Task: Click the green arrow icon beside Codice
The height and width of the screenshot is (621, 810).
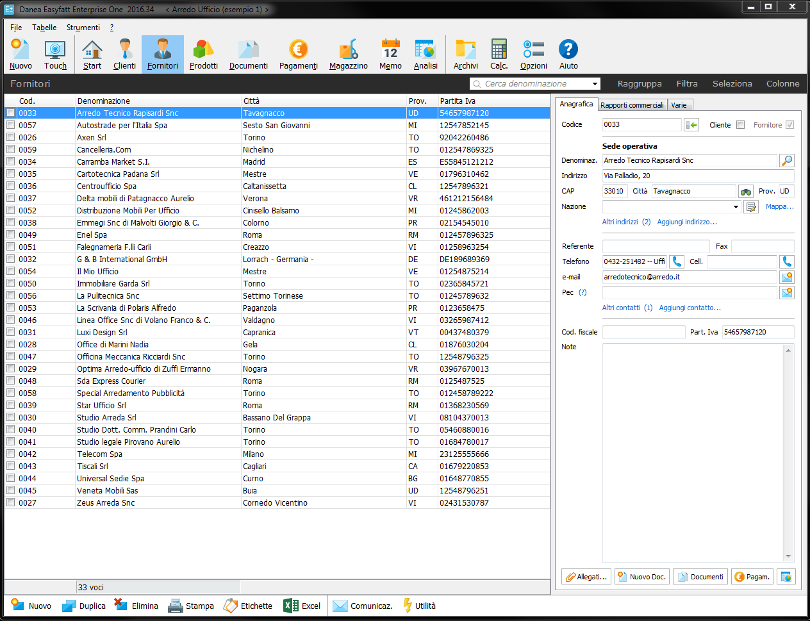Action: point(691,125)
